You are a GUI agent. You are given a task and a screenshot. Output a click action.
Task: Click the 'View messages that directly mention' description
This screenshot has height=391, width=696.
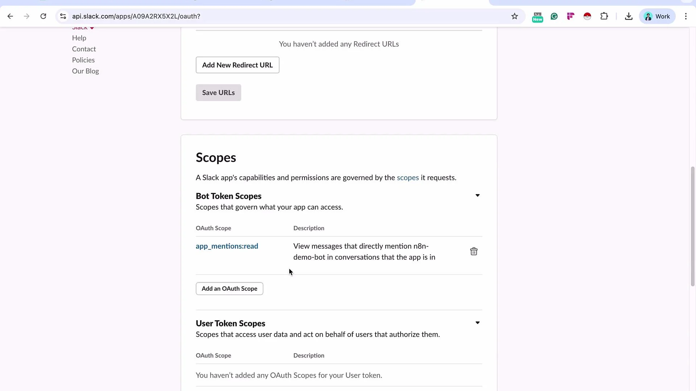364,252
